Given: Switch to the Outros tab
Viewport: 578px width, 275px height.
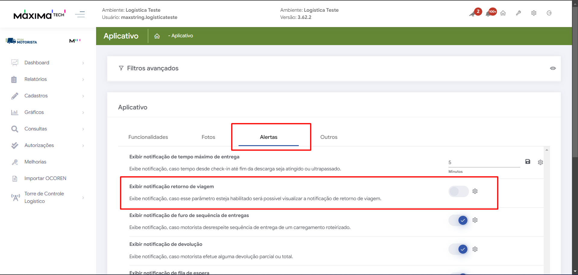Looking at the screenshot, I should [x=329, y=137].
